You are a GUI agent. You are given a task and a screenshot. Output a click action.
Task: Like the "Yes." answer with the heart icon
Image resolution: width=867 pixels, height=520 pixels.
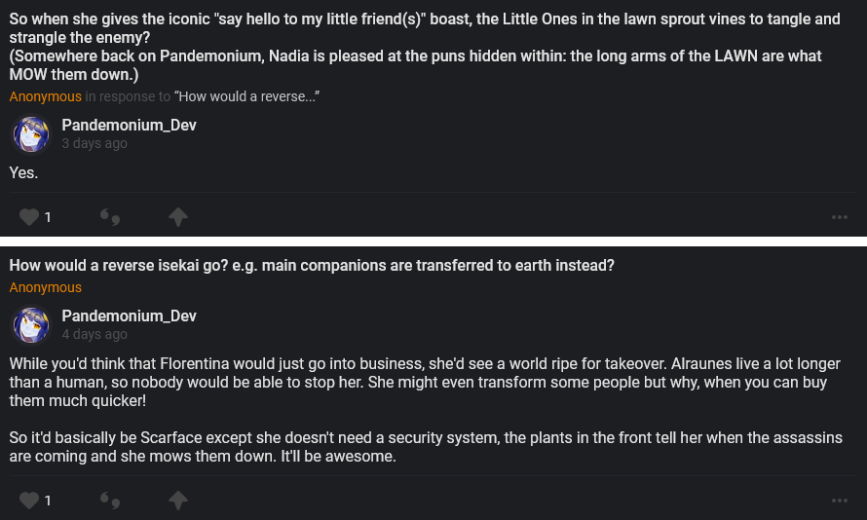(29, 217)
